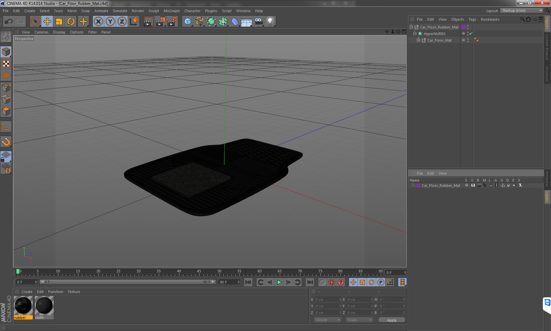Click the Apply button
Screen dimensions: 551x331
click(x=392, y=320)
